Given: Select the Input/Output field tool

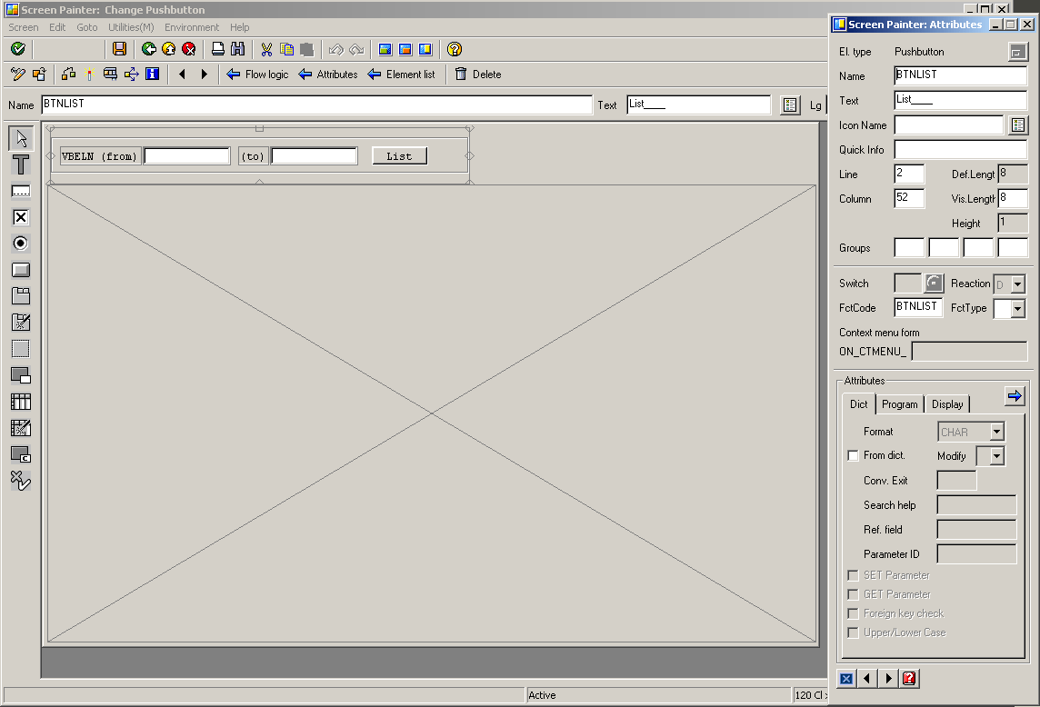Looking at the screenshot, I should pos(21,191).
